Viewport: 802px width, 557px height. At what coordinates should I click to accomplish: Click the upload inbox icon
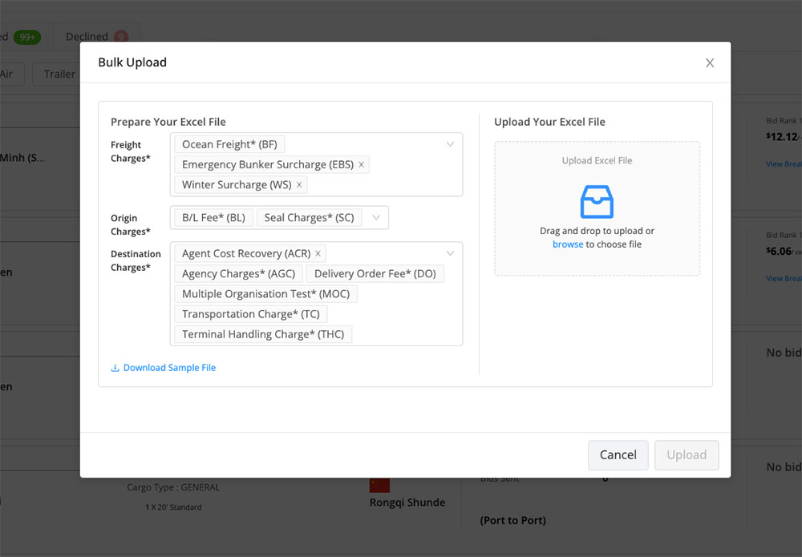pos(597,201)
